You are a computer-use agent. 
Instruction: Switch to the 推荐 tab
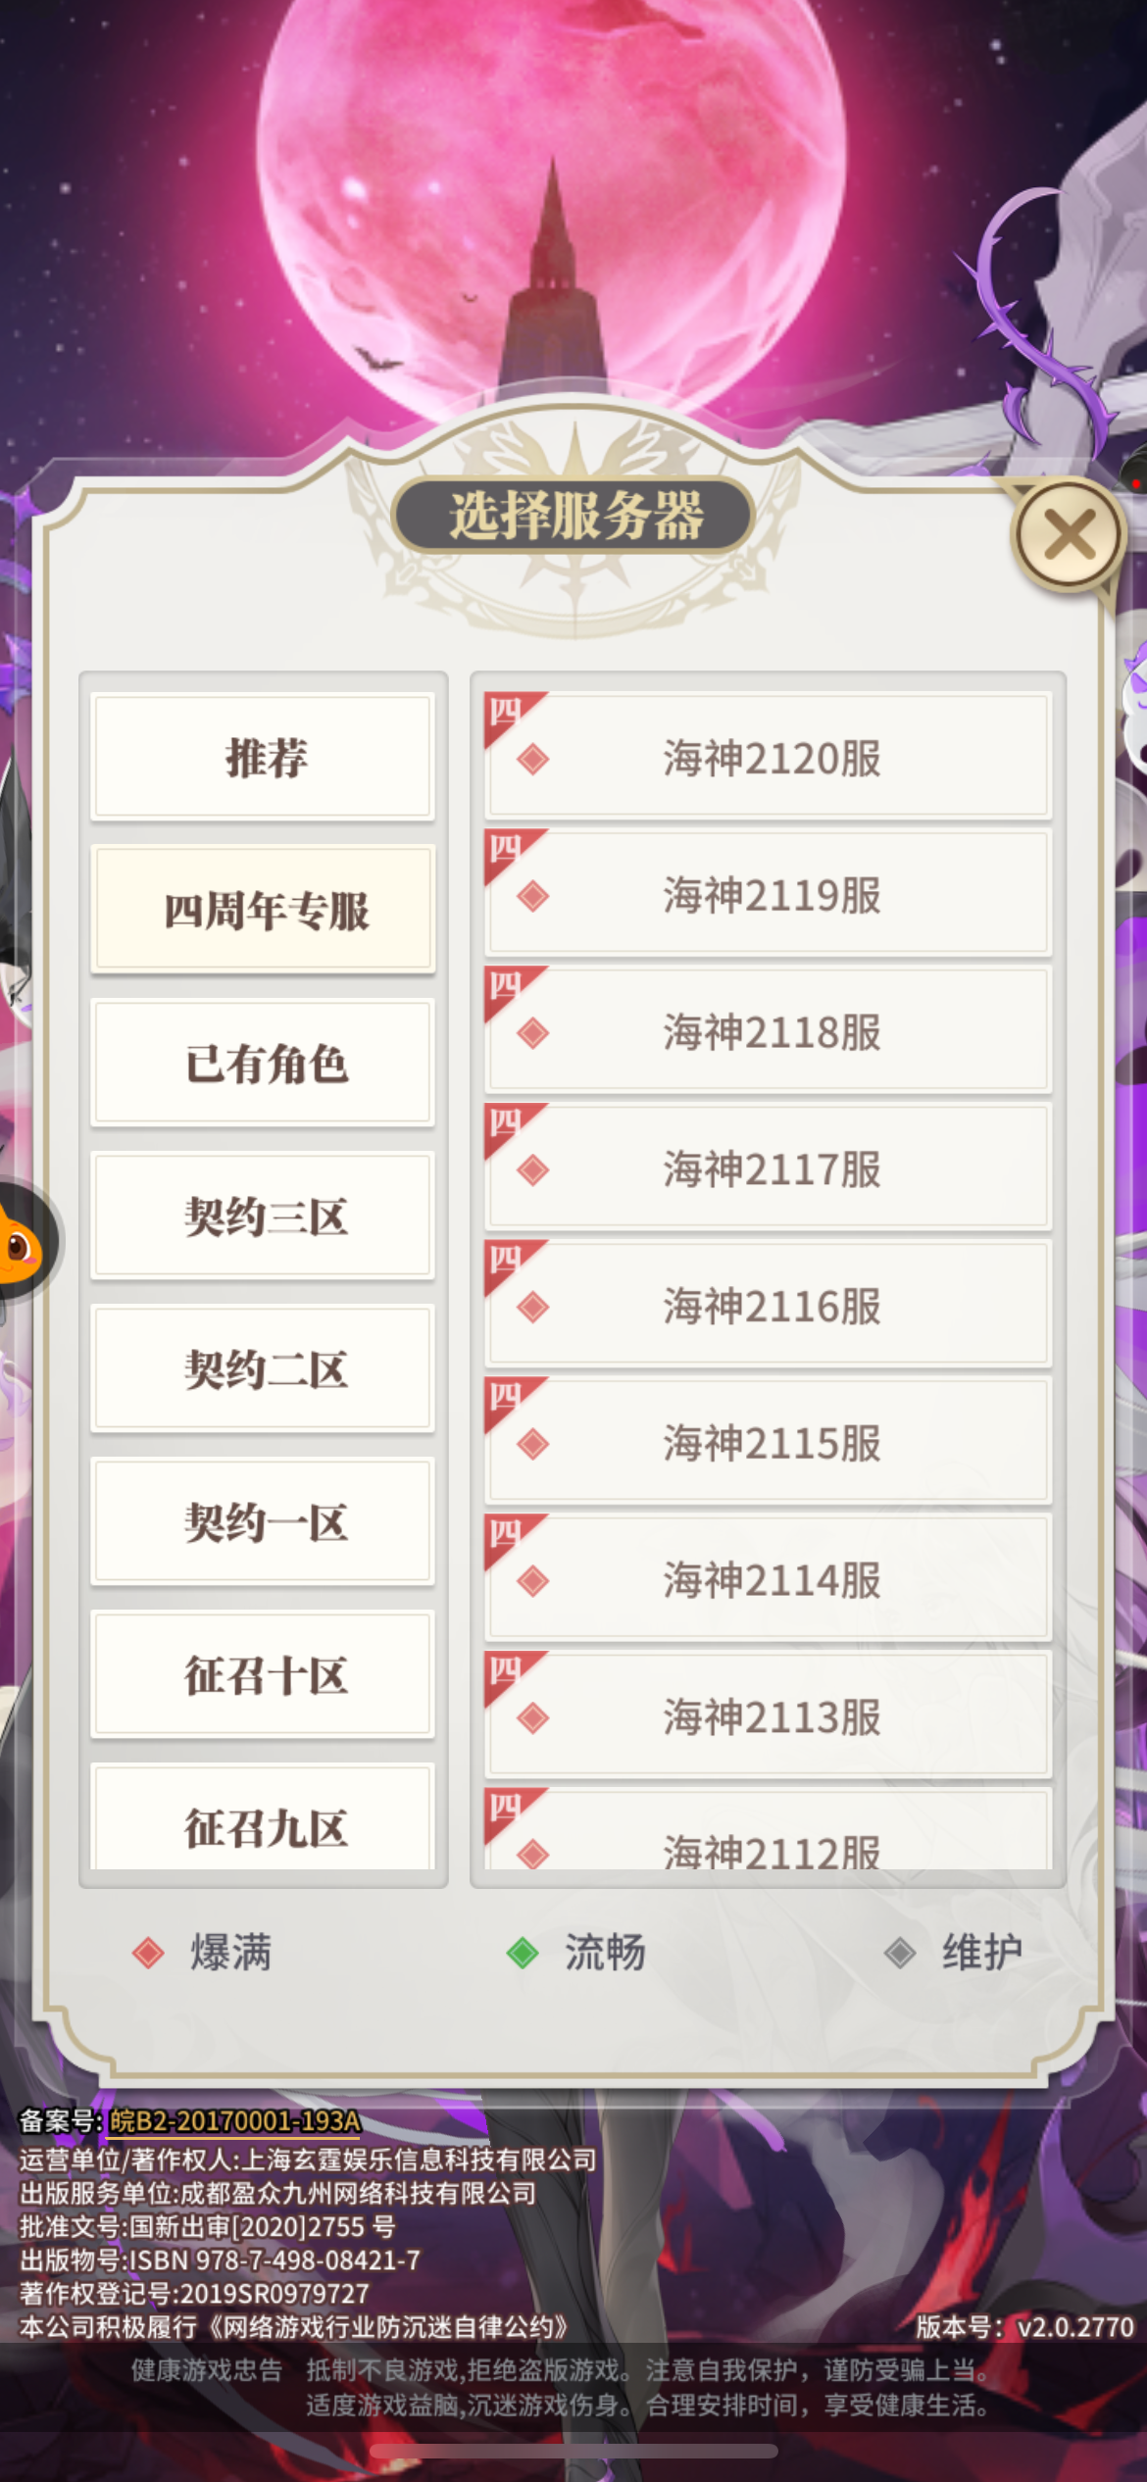pos(263,757)
